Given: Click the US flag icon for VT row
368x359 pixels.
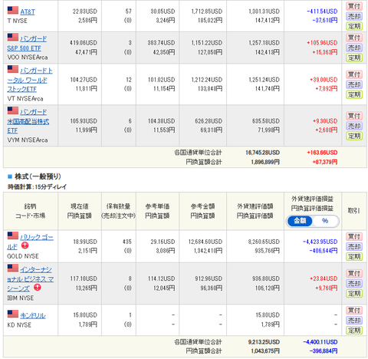Looking at the screenshot, I should pyautogui.click(x=13, y=69).
